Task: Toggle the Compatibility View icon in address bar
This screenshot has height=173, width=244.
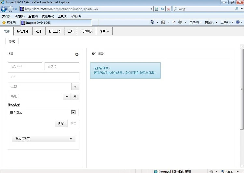Action: tap(156, 9)
